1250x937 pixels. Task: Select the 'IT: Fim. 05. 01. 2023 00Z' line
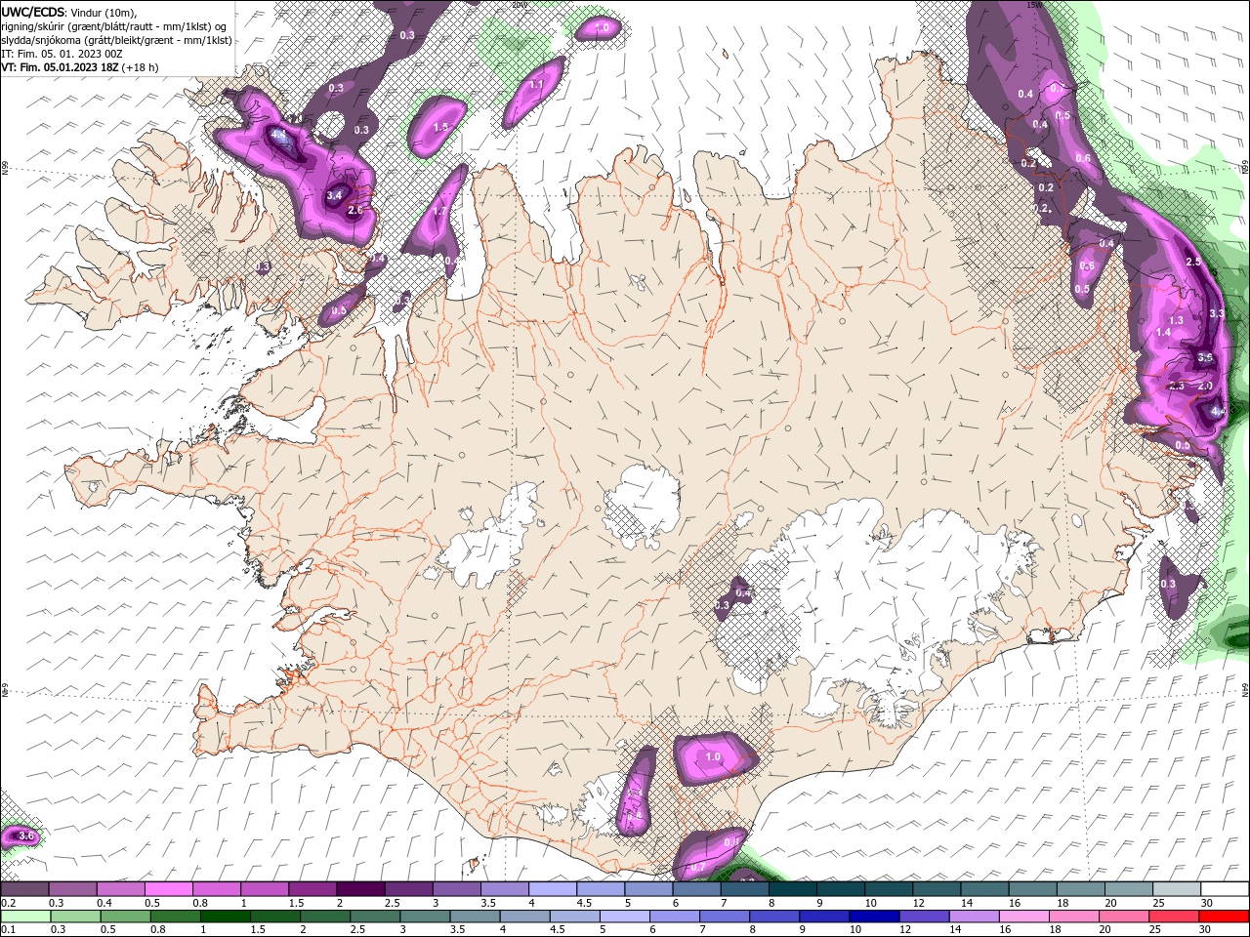(x=62, y=54)
